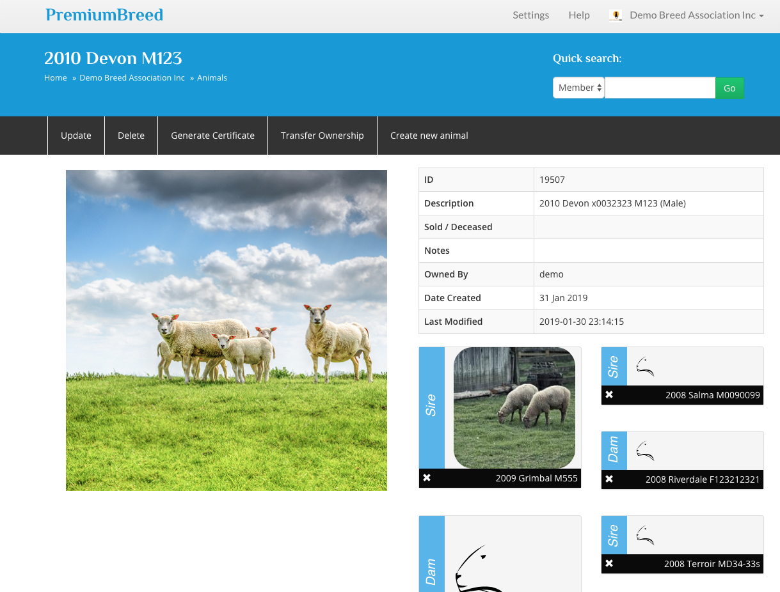Remove sire 2009 Grimbal M555 with X icon

(427, 478)
